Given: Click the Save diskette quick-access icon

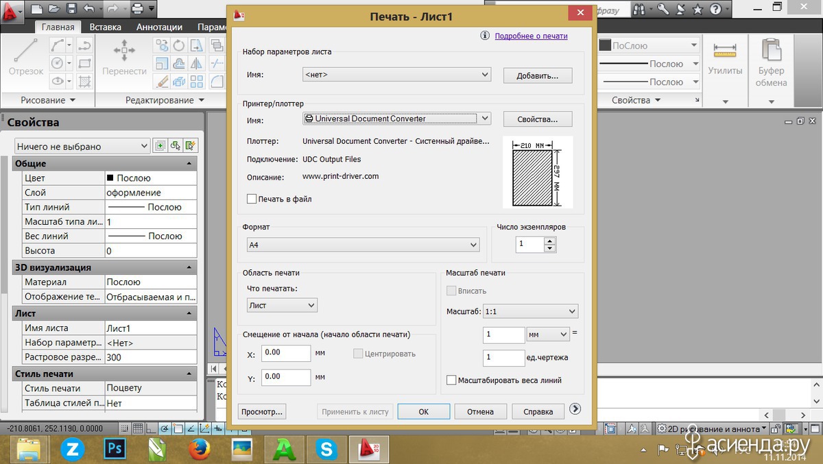Looking at the screenshot, I should point(72,10).
